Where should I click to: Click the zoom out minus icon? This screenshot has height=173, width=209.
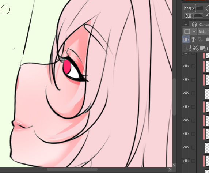tap(208, 9)
